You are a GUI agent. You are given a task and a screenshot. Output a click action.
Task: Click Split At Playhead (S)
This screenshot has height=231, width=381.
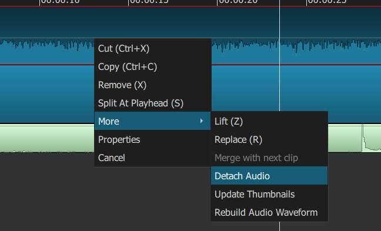point(152,103)
